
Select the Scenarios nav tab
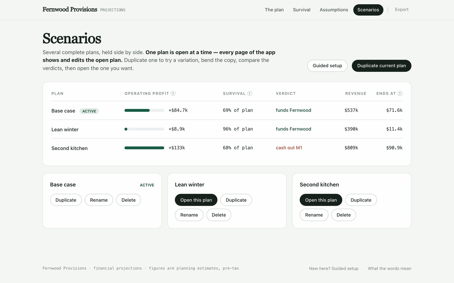368,10
